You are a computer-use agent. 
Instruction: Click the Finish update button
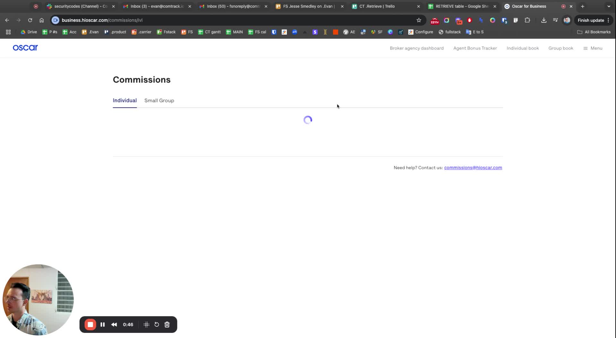[594, 20]
